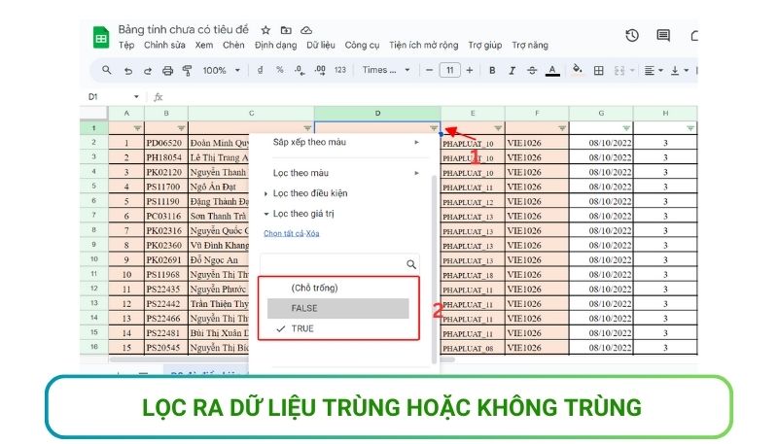Decrease font size with minus
The image size is (778, 444).
430,70
